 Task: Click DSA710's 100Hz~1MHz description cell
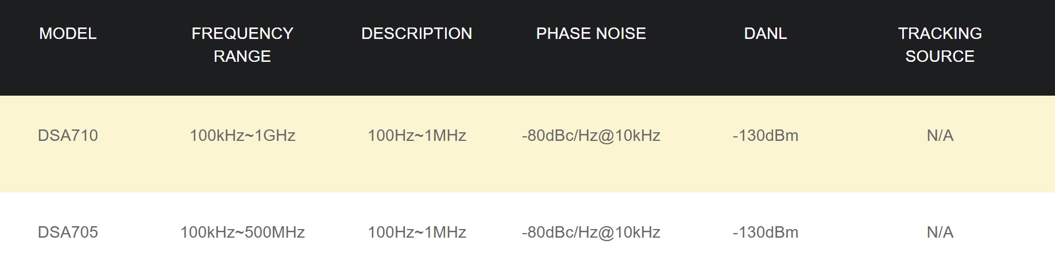pos(417,136)
